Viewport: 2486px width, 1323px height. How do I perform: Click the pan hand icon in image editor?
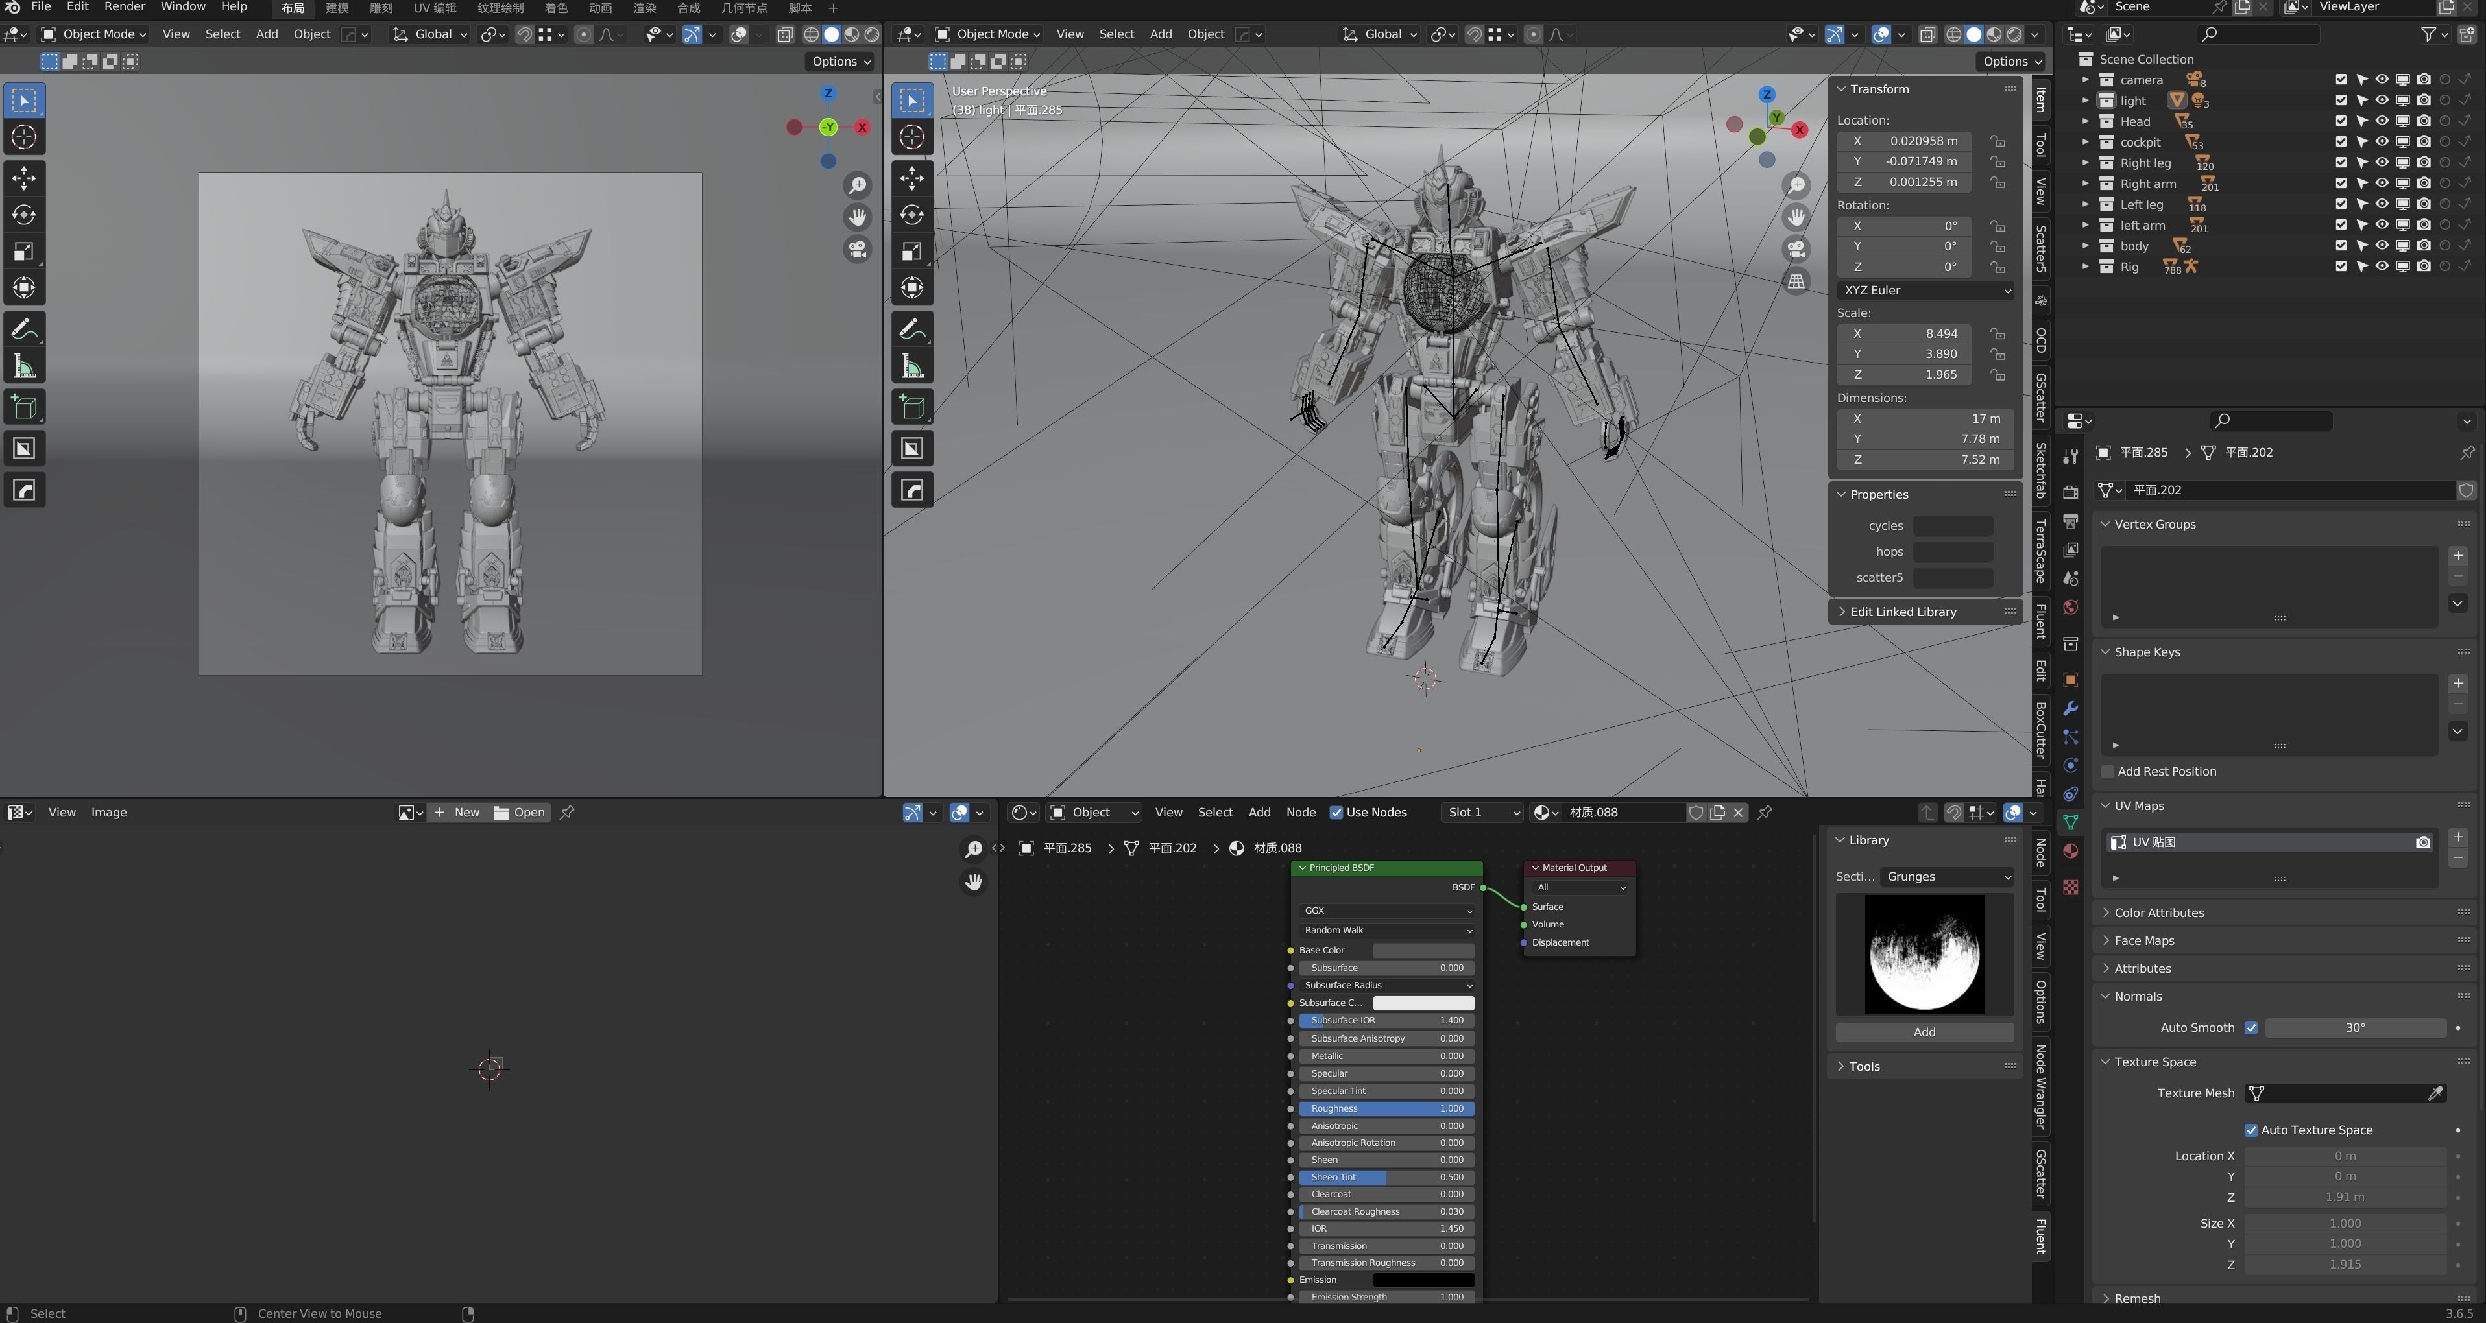974,882
